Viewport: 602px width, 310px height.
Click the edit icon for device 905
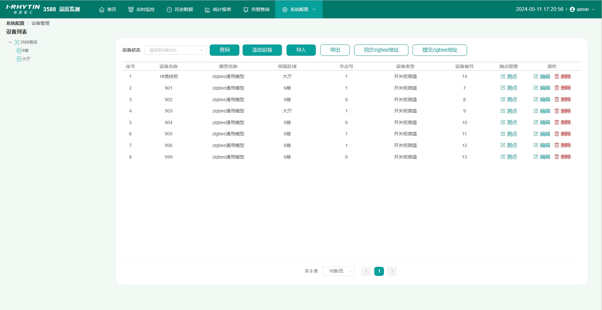536,134
